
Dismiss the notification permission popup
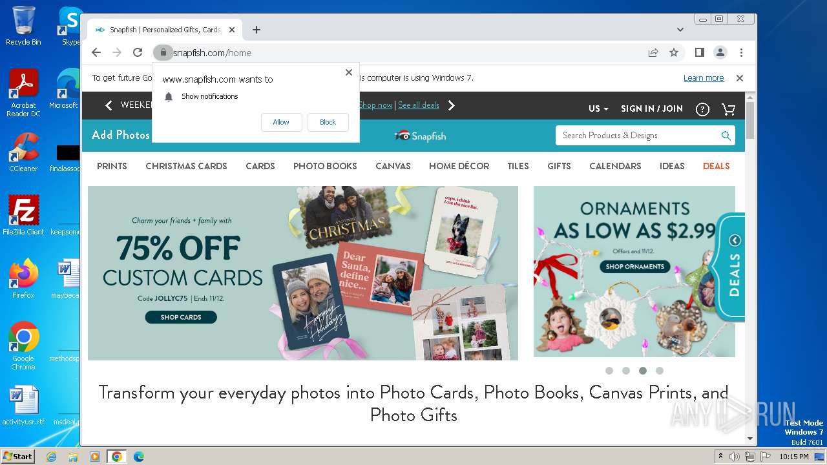tap(349, 72)
